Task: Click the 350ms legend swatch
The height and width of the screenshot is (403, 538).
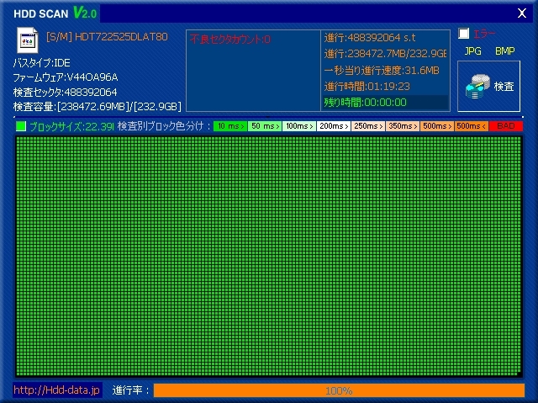Action: (x=403, y=126)
